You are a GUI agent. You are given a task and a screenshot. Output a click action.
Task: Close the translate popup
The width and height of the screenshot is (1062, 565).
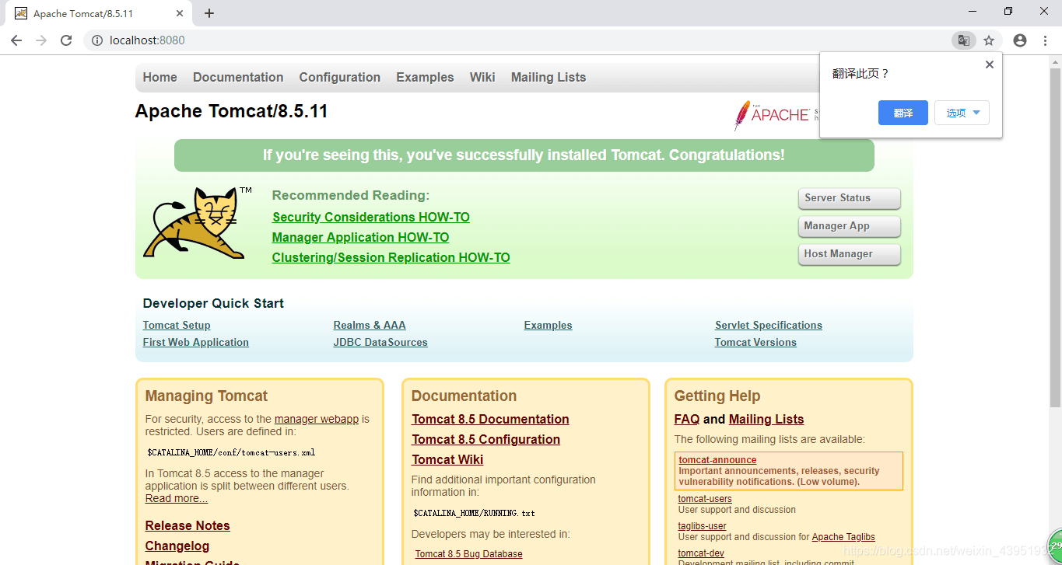tap(990, 65)
